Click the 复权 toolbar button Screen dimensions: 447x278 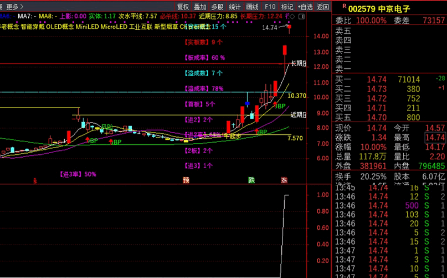[x=183, y=7]
